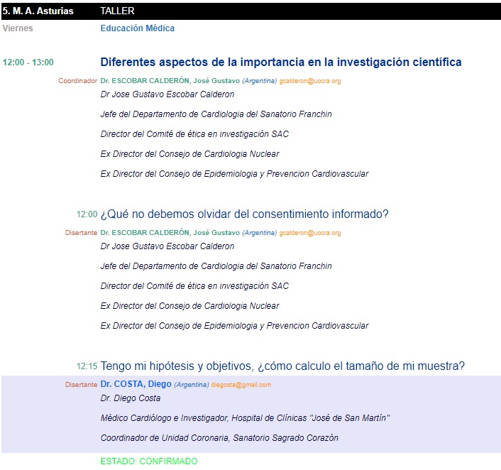Select line "Médico Cardiólogo e Investigador, Hospital de Clínicas"
This screenshot has width=501, height=470.
coord(245,418)
